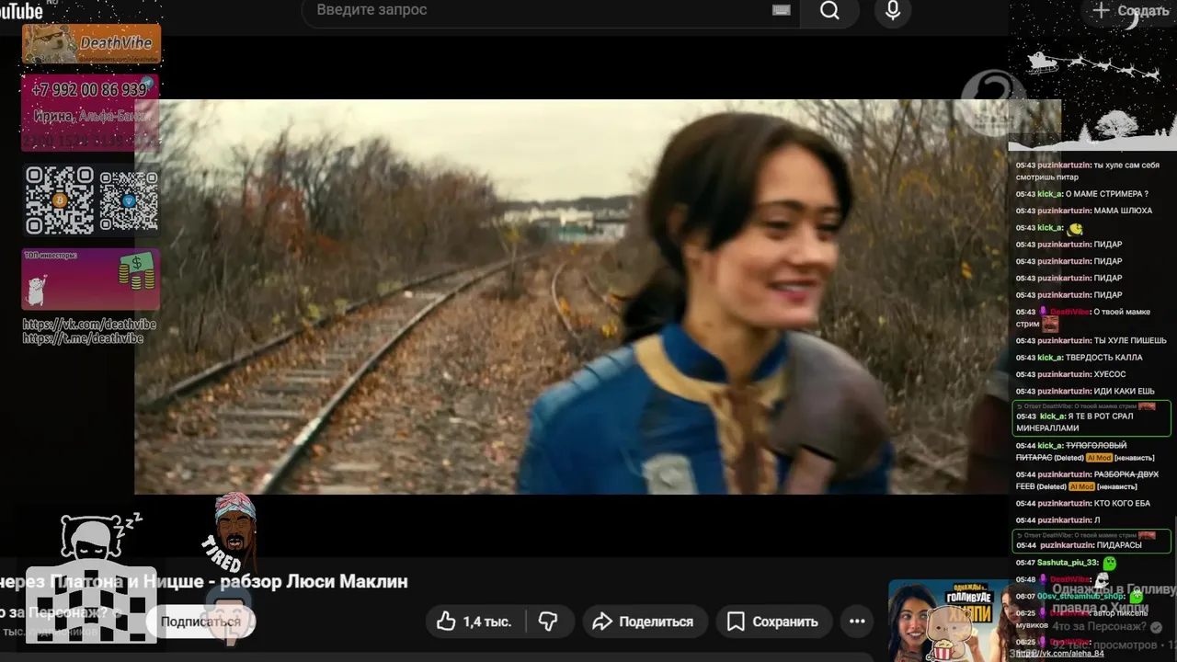Click the Bitcoin QR code
The image size is (1177, 662).
pyautogui.click(x=60, y=200)
